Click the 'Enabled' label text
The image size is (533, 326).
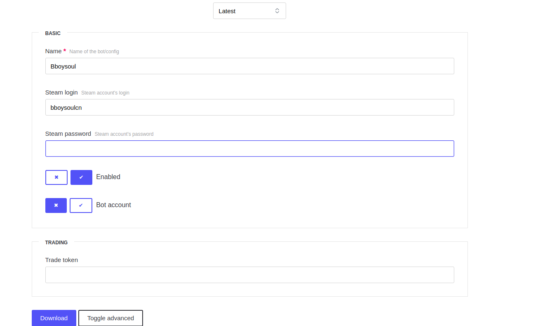point(108,177)
